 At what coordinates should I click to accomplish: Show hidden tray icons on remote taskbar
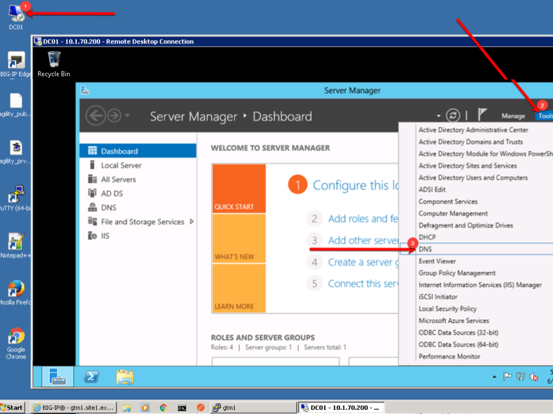click(494, 377)
